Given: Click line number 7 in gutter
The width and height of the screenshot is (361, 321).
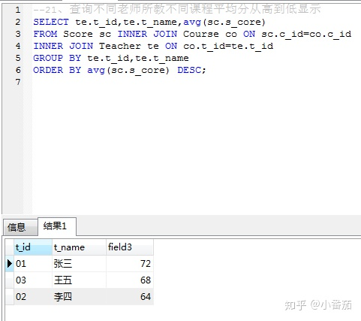Looking at the screenshot, I should [x=18, y=82].
